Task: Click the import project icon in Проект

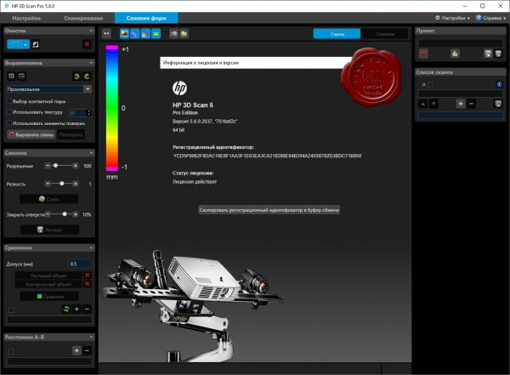Action: tap(455, 54)
